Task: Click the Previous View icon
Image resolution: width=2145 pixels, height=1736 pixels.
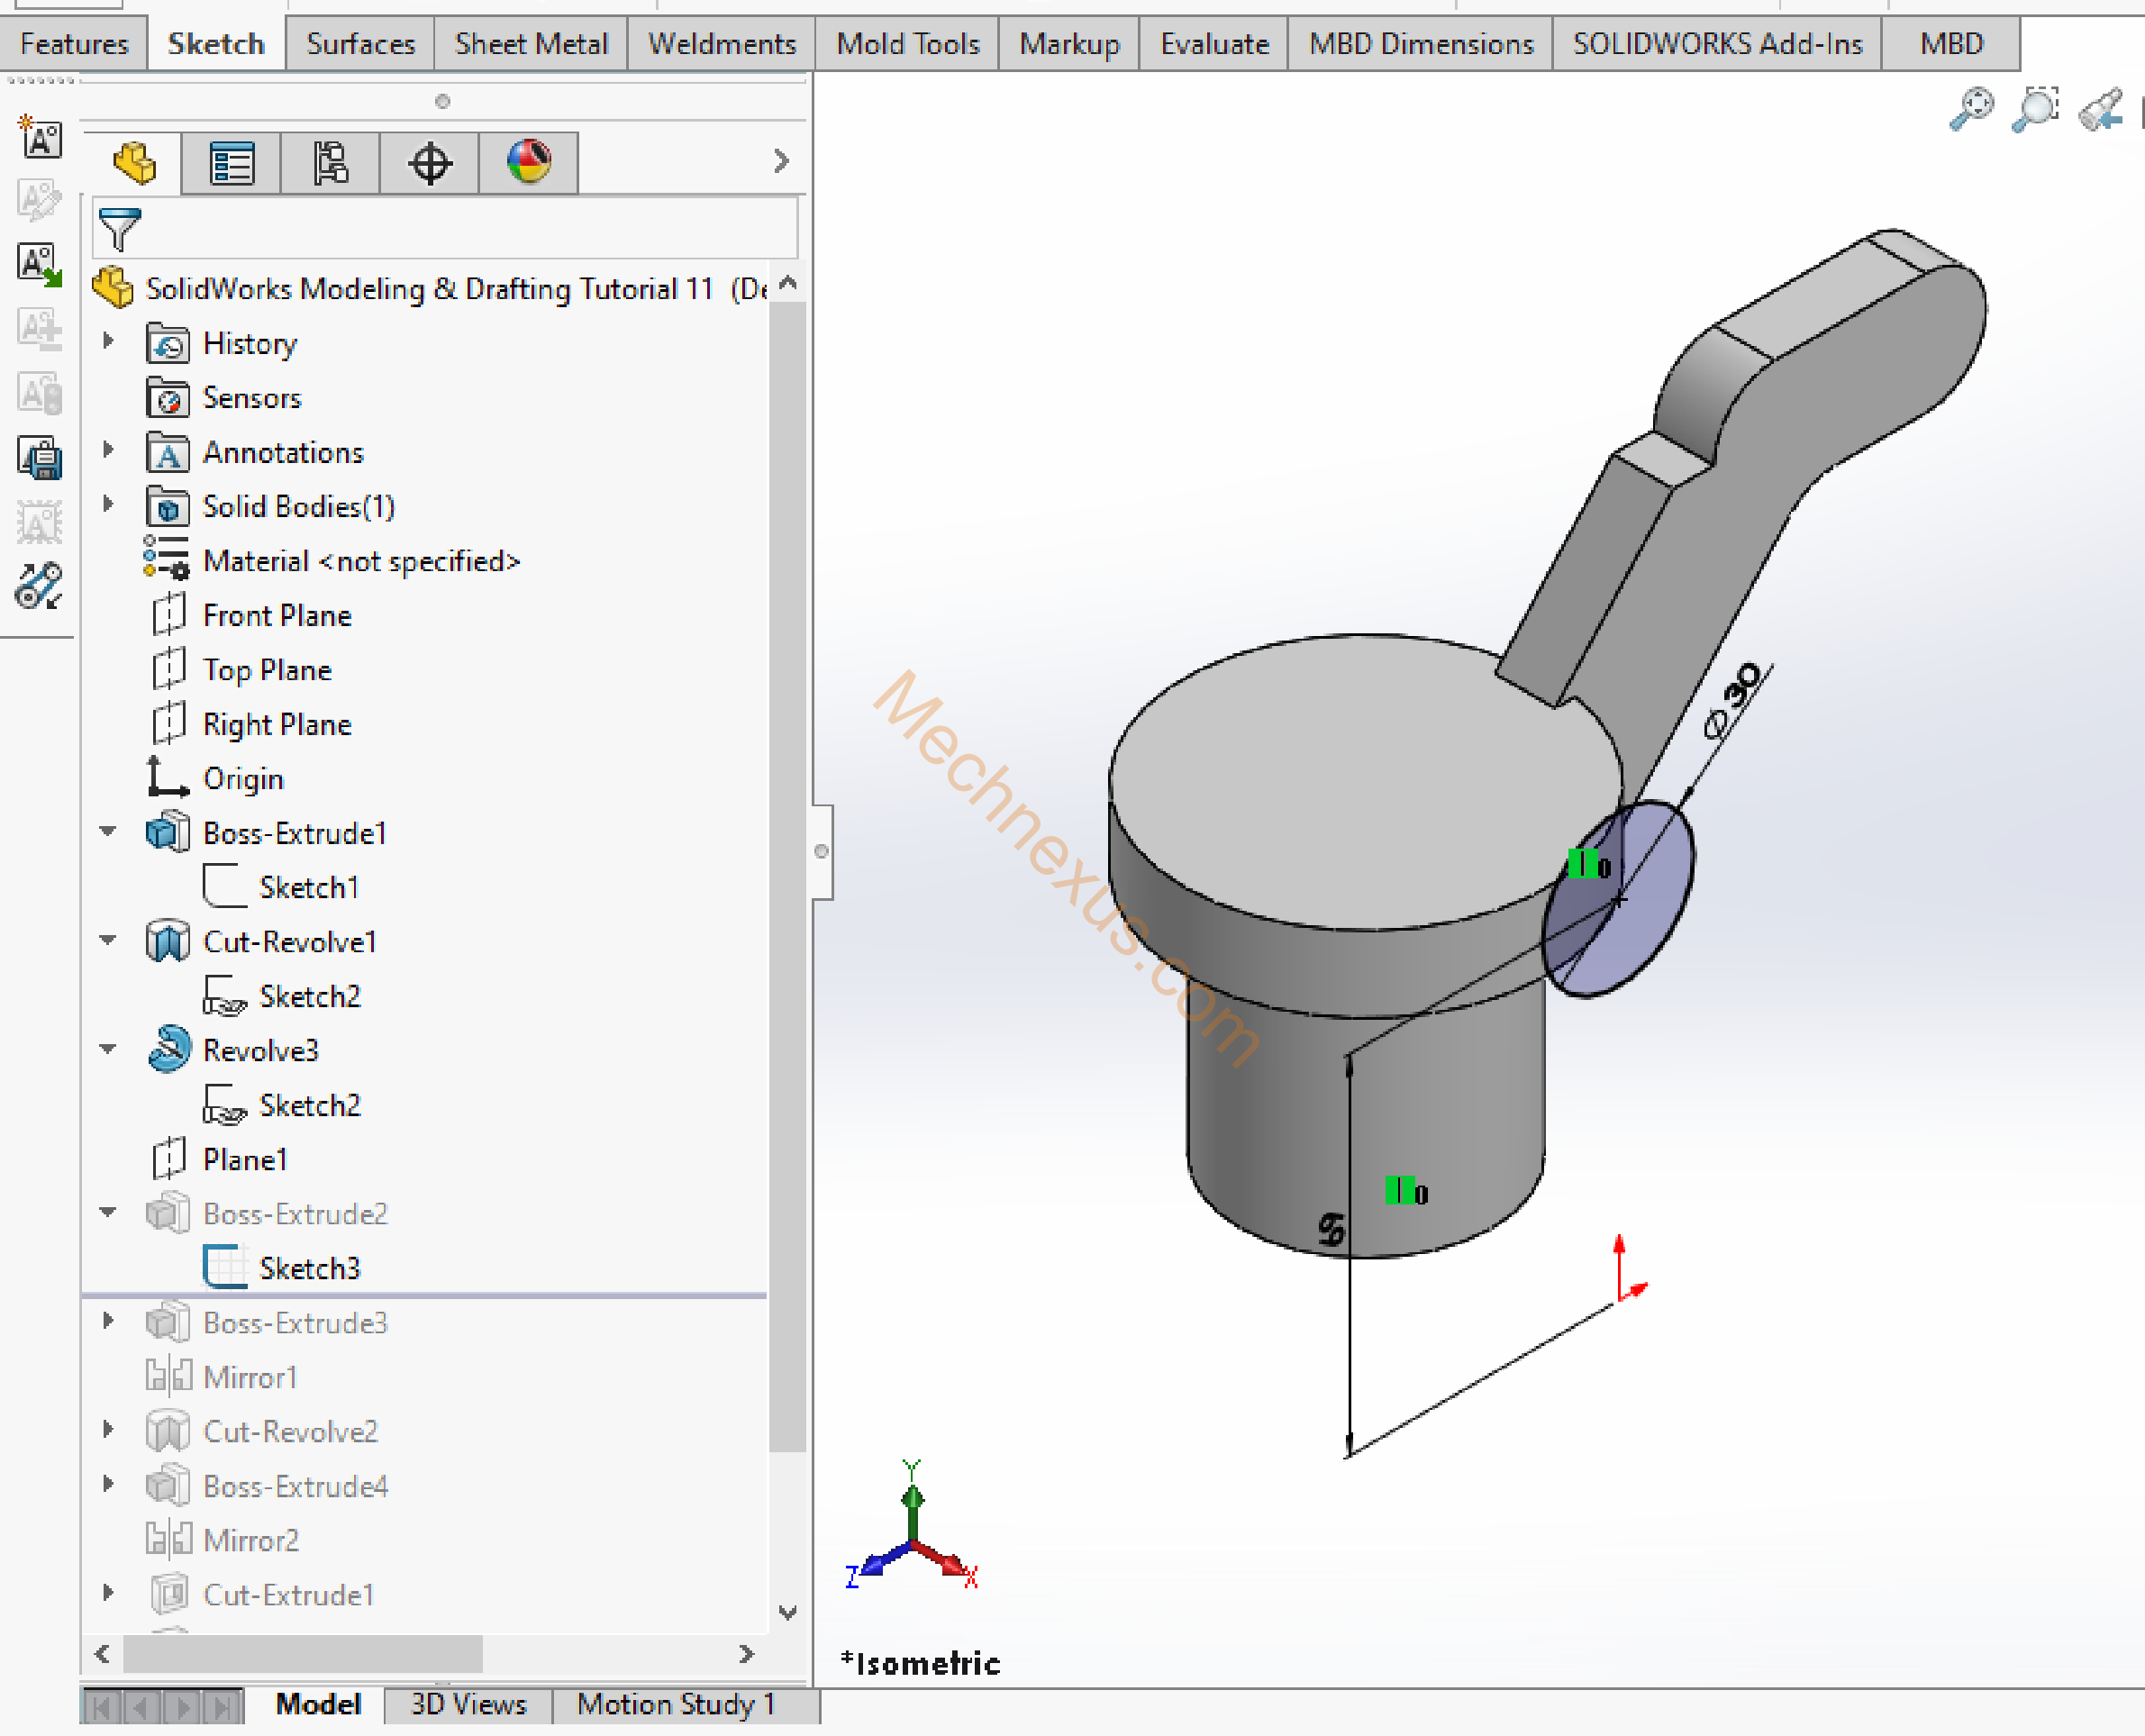Action: (2100, 110)
